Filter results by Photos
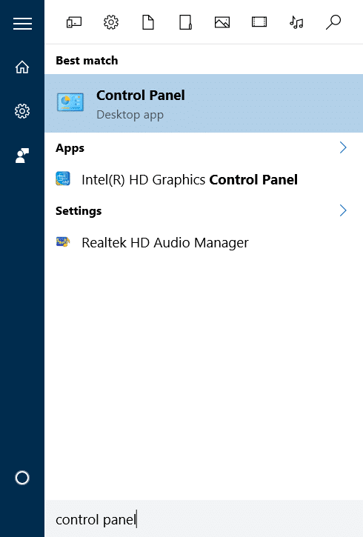This screenshot has width=363, height=537. click(222, 23)
